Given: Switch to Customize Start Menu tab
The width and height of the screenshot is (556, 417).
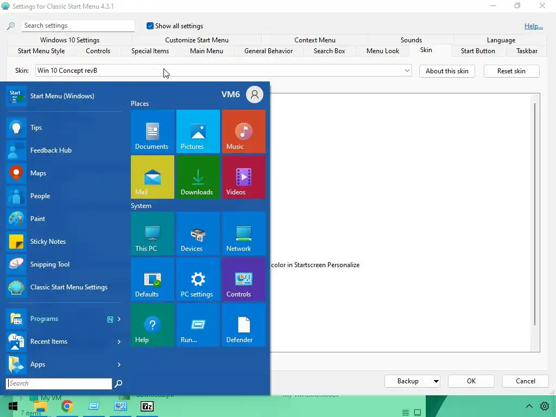Looking at the screenshot, I should coord(197,40).
